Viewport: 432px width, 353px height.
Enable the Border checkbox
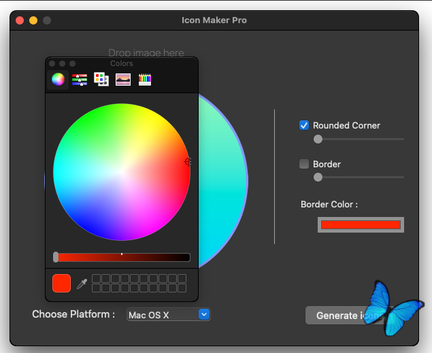[x=304, y=164]
